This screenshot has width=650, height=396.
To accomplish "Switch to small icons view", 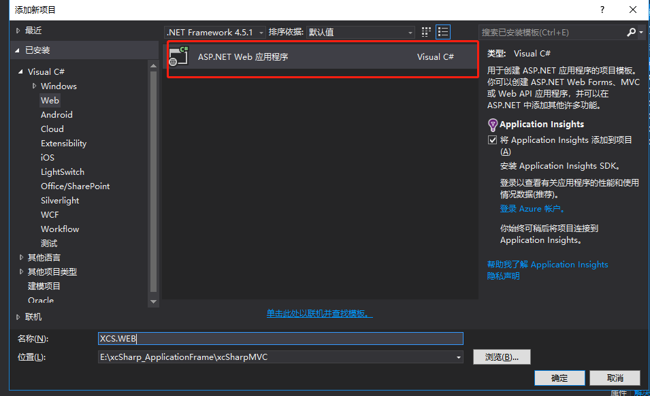I will tap(426, 32).
